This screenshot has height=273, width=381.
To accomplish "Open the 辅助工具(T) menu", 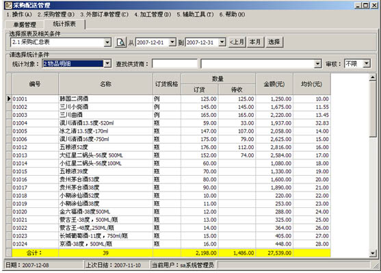I will 195,14.
